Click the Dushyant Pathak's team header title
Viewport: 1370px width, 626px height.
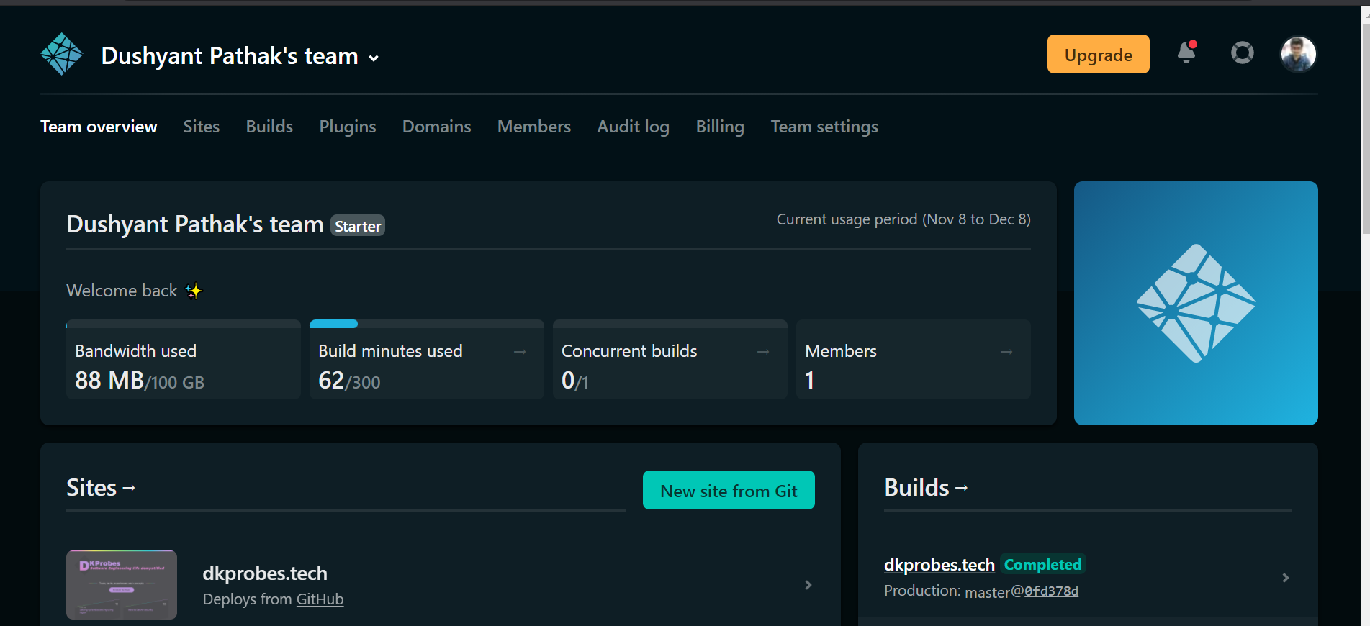[230, 56]
